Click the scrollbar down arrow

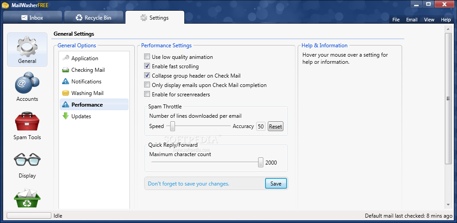(x=448, y=205)
